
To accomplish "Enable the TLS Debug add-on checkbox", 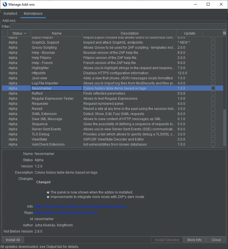I will click(x=213, y=134).
